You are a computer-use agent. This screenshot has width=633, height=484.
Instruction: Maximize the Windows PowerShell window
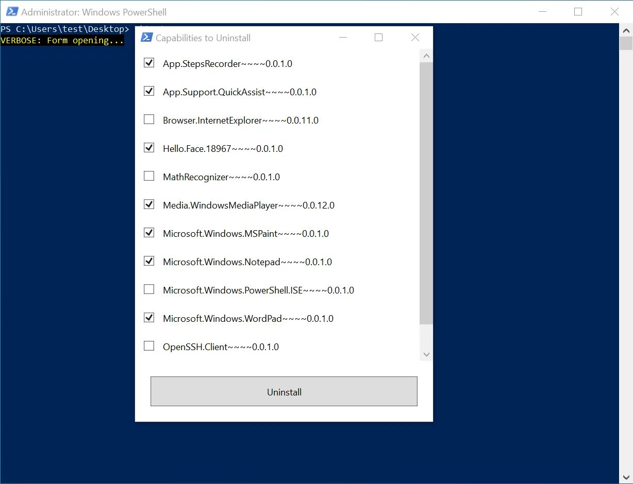click(578, 12)
